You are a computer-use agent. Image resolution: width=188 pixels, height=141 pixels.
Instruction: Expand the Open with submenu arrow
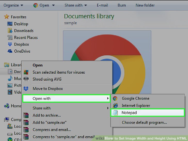coord(108,98)
